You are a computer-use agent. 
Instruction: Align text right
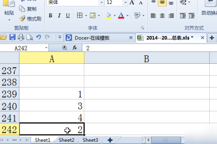[171, 15]
